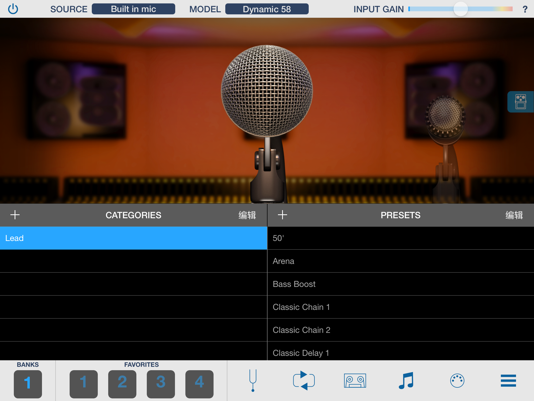The height and width of the screenshot is (401, 534).
Task: Toggle the power button icon
Action: [13, 9]
